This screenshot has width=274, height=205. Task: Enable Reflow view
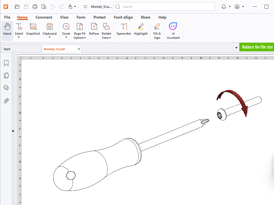point(94,29)
